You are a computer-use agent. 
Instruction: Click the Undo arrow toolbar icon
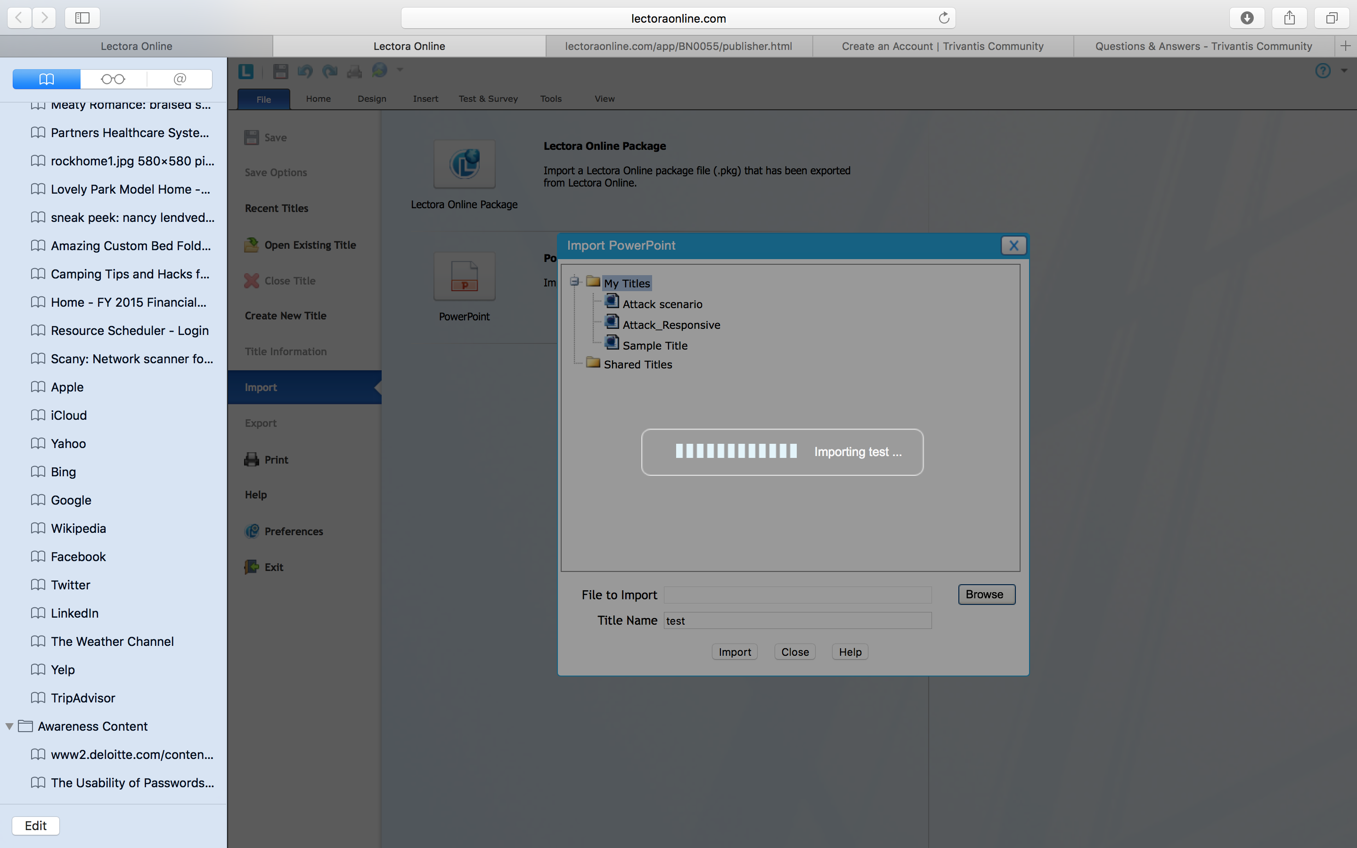coord(305,71)
